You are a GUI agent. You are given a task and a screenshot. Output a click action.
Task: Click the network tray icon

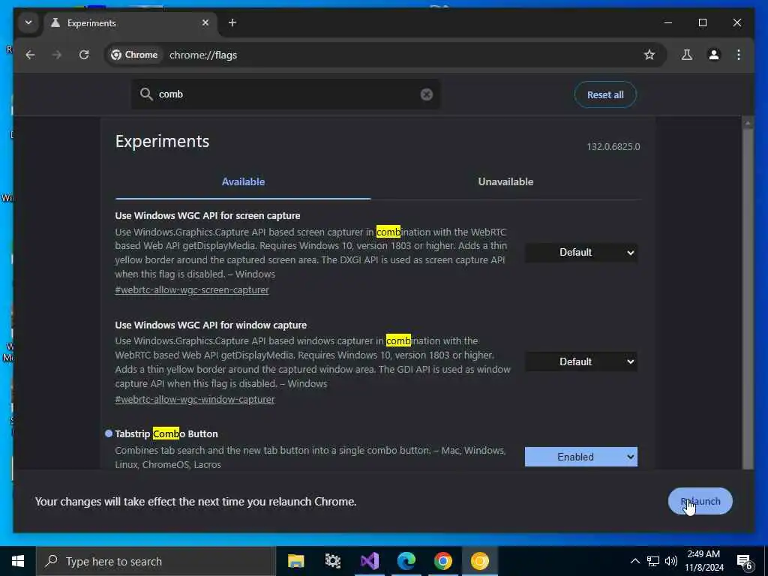[653, 561]
